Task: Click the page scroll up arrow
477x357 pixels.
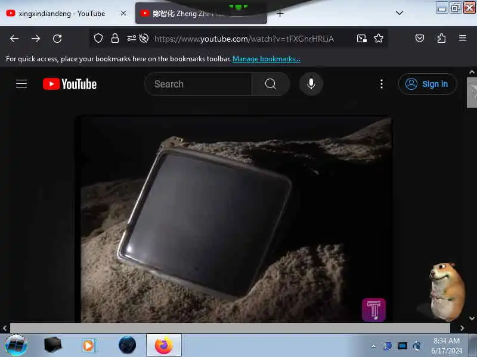Action: [x=472, y=72]
